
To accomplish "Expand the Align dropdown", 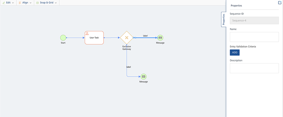I will [31, 3].
